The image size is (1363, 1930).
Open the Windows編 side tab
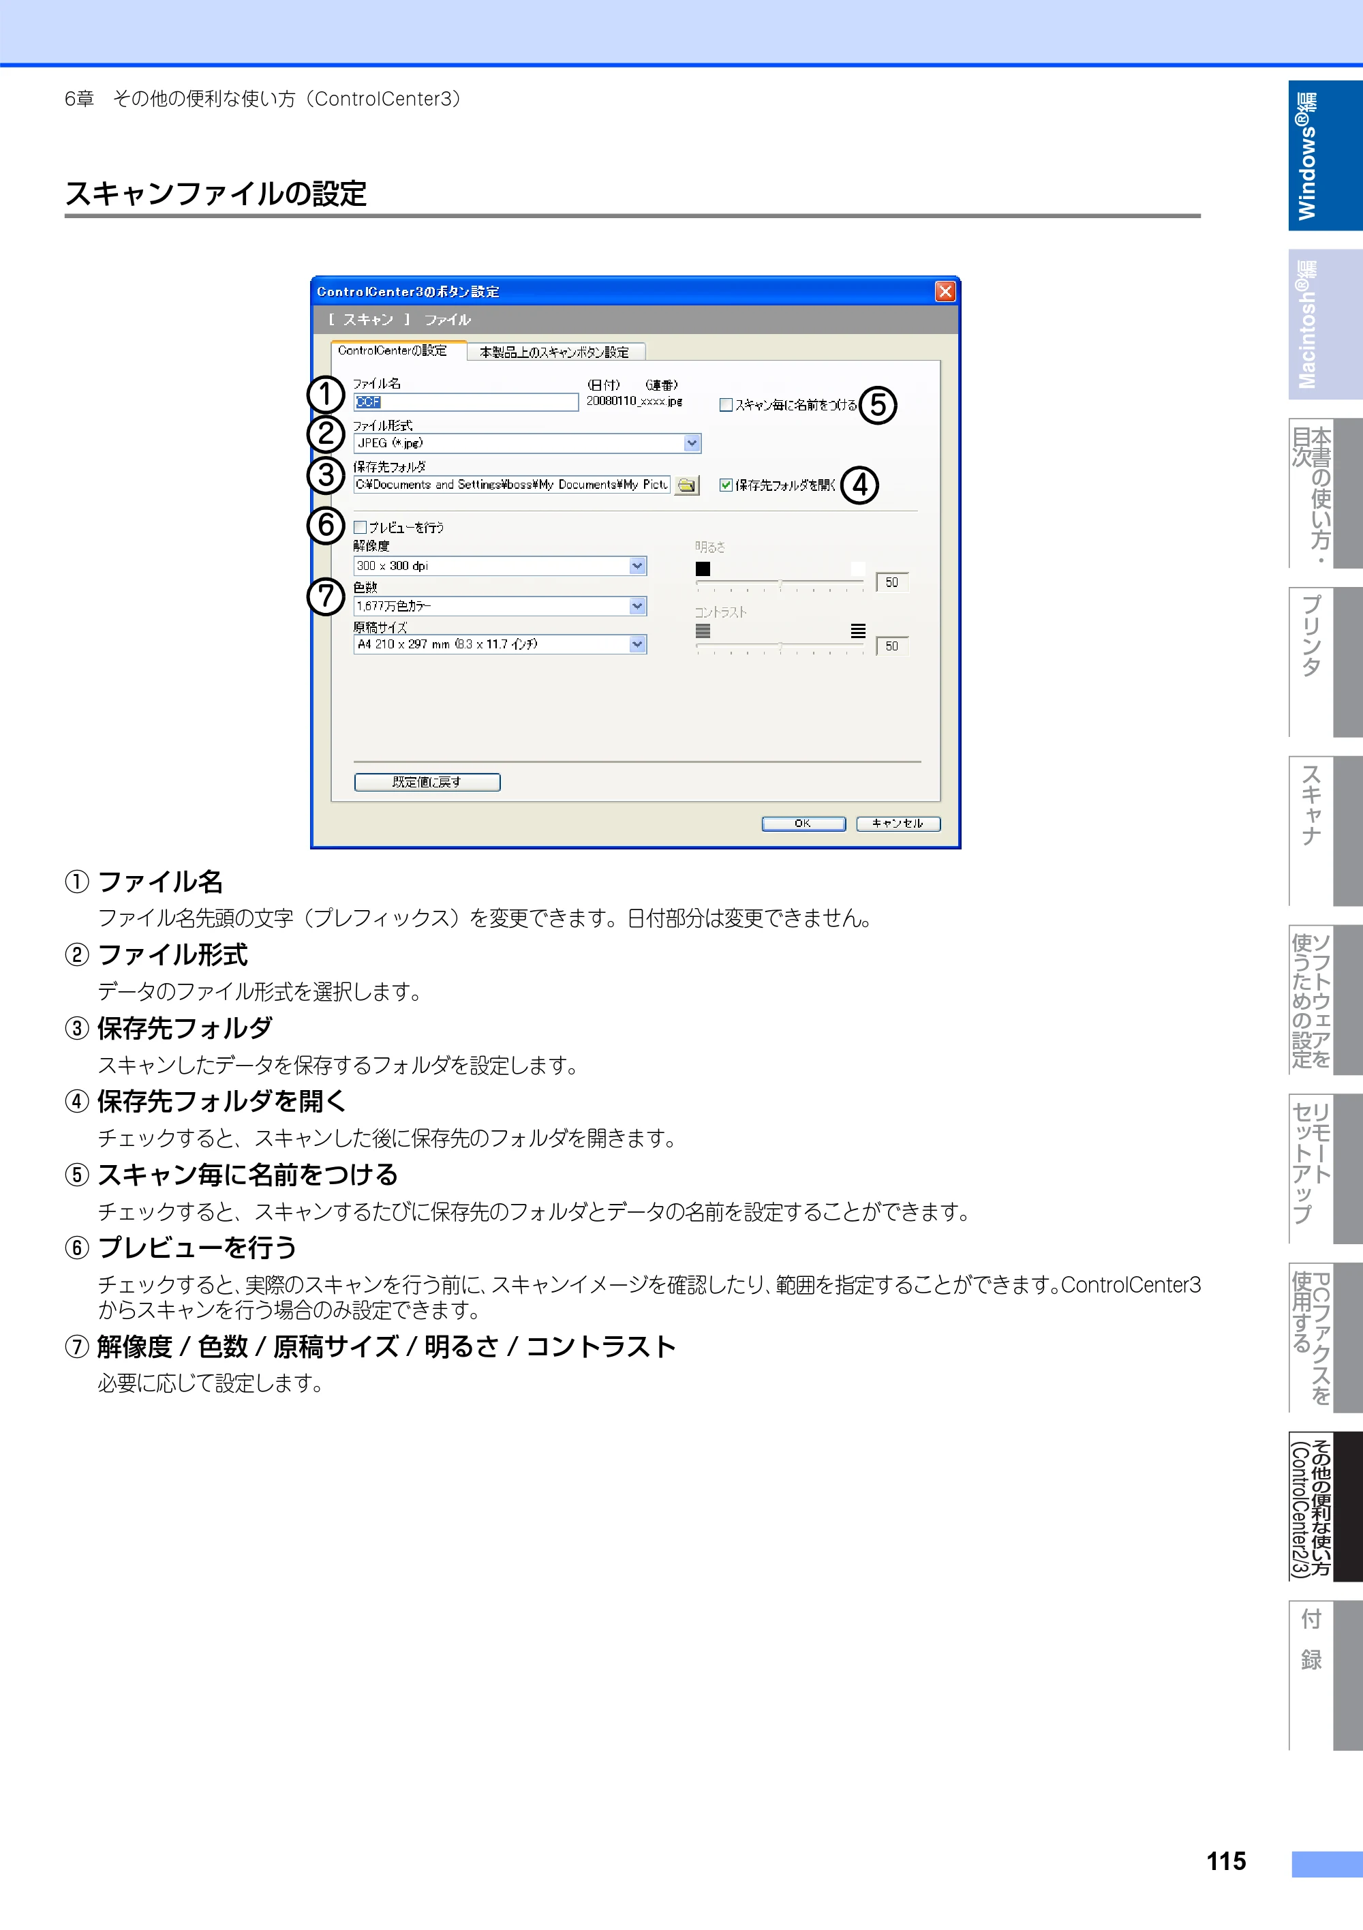tap(1326, 155)
